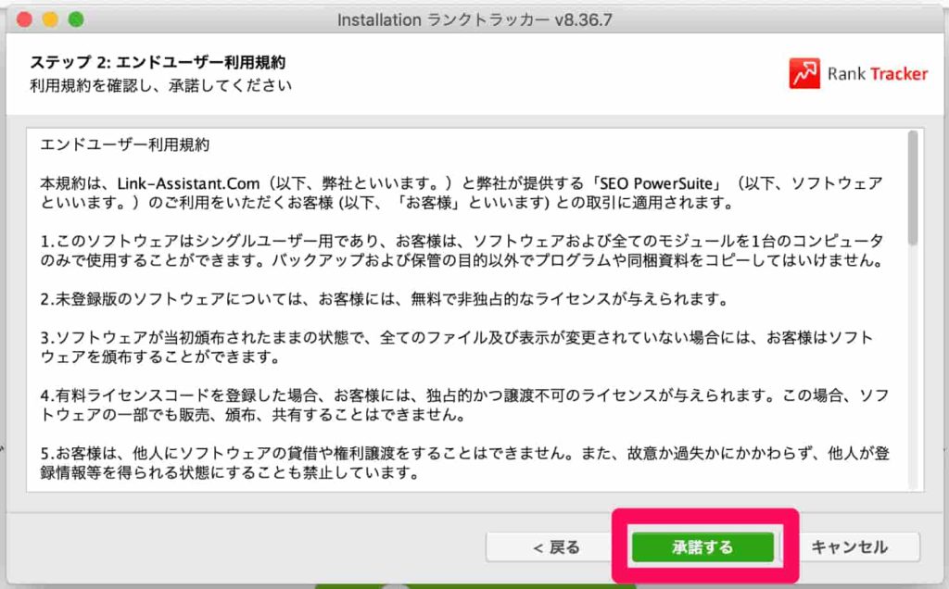Viewport: 949px width, 589px height.
Task: Click clause 1 about シングルユーザー用
Action: [462, 250]
